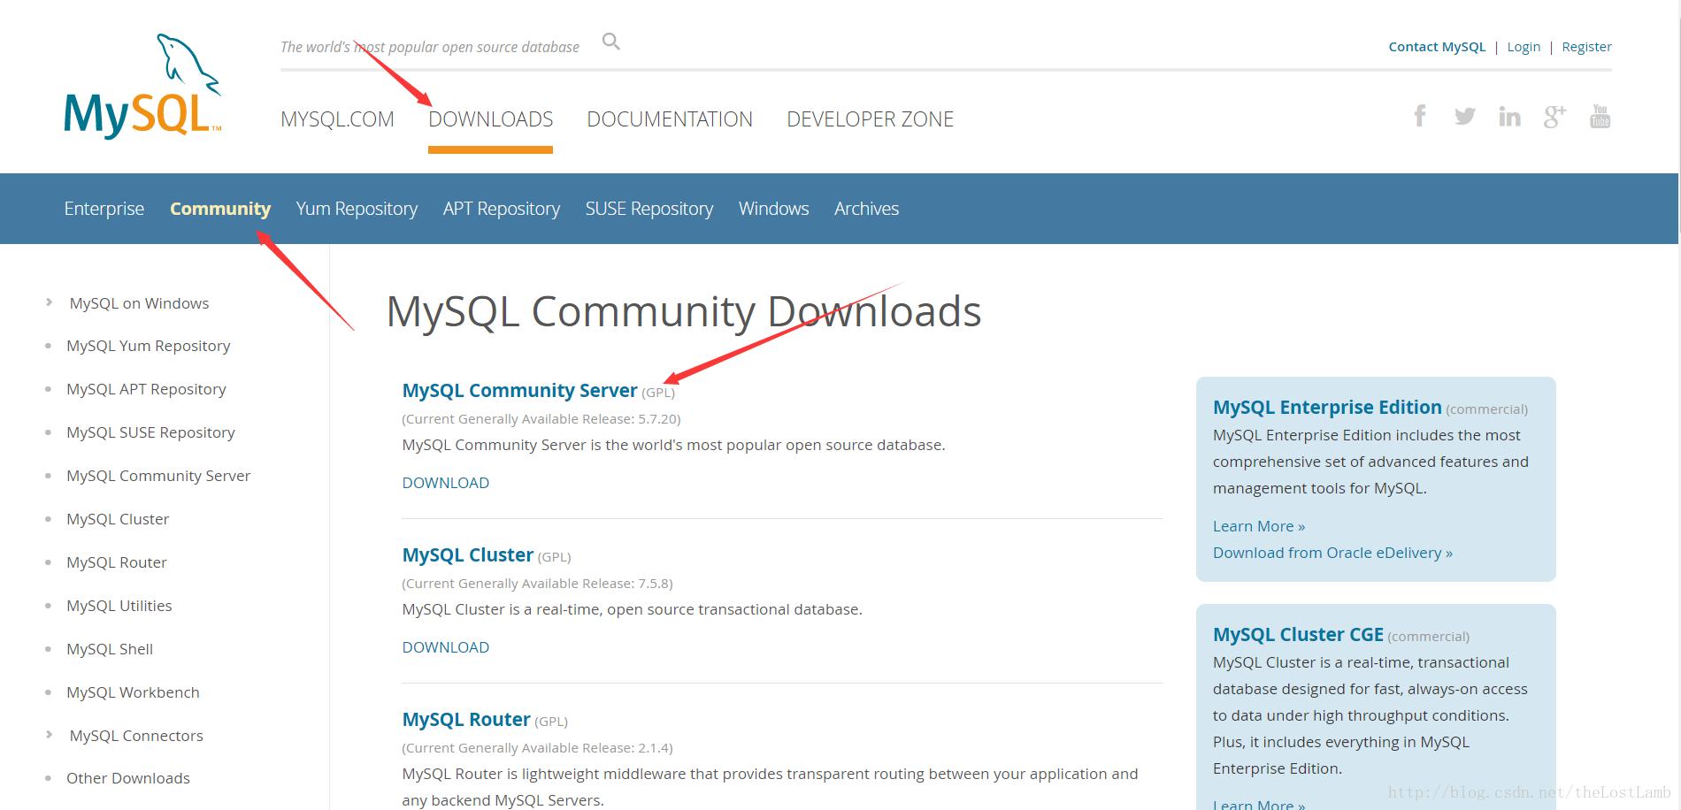Open the APT Repository navigation item
Image resolution: width=1681 pixels, height=810 pixels.
pyautogui.click(x=502, y=209)
